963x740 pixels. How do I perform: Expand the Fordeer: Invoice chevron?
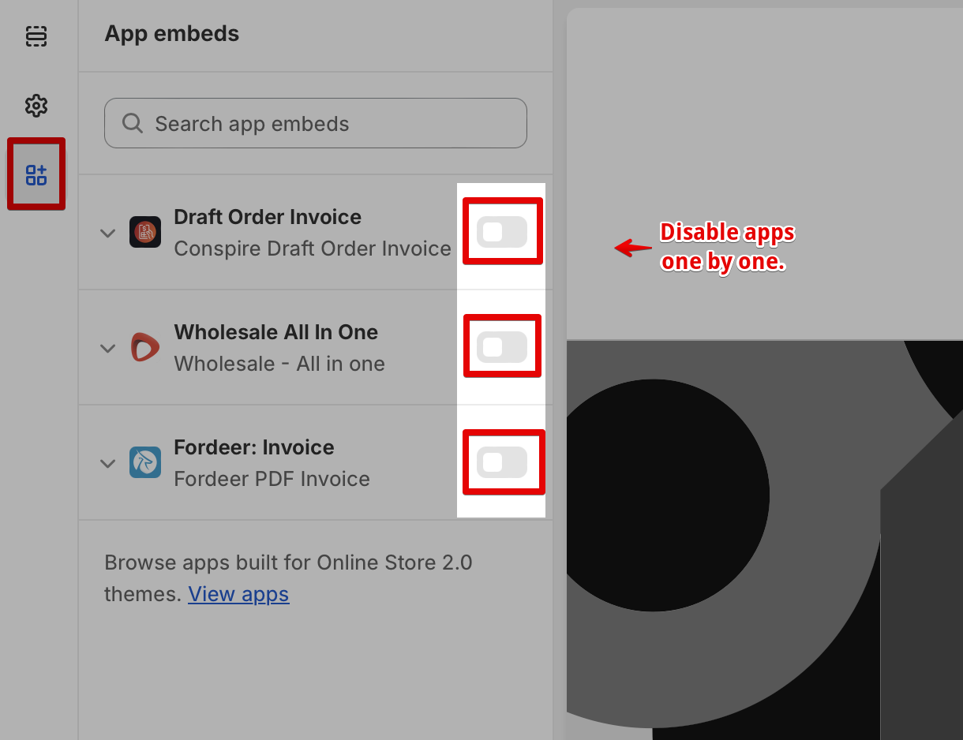point(108,463)
